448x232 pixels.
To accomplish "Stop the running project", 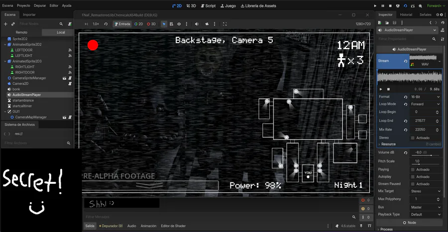I will click(x=390, y=5).
